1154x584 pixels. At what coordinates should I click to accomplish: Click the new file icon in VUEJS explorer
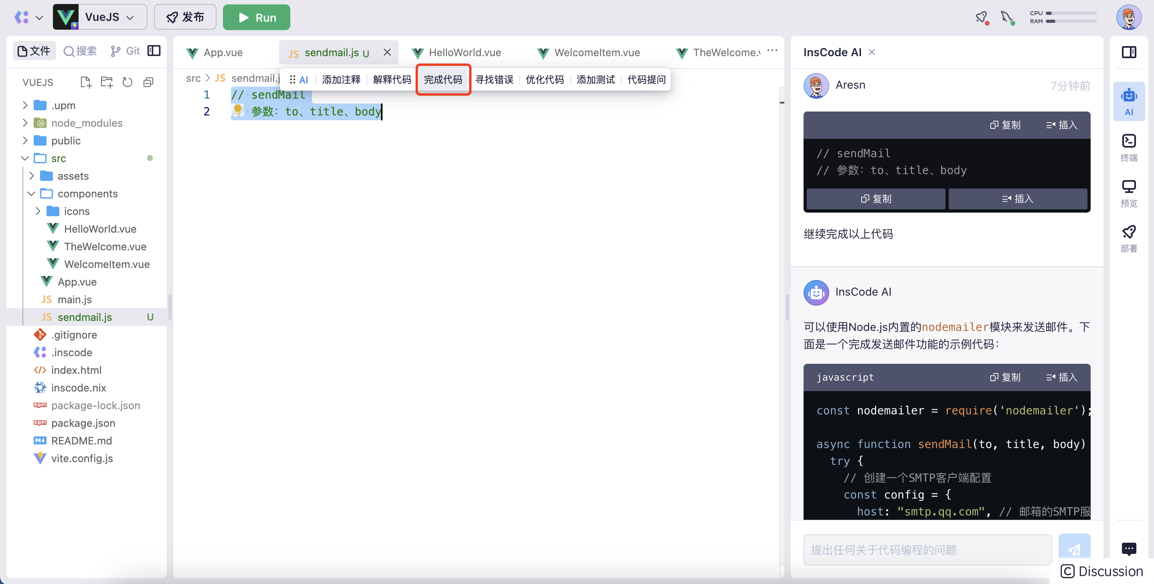click(x=85, y=82)
